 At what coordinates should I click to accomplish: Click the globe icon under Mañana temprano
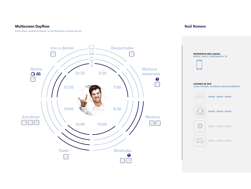157,79
